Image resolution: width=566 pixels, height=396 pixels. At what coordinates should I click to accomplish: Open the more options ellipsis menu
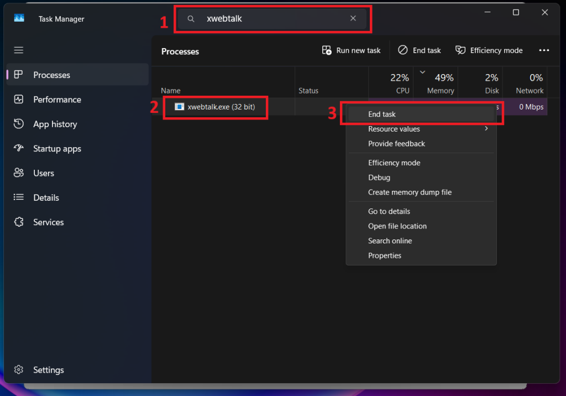544,50
